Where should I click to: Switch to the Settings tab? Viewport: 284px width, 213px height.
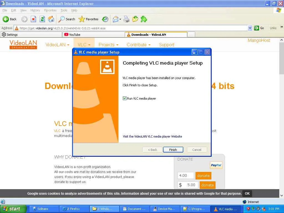click(31, 35)
